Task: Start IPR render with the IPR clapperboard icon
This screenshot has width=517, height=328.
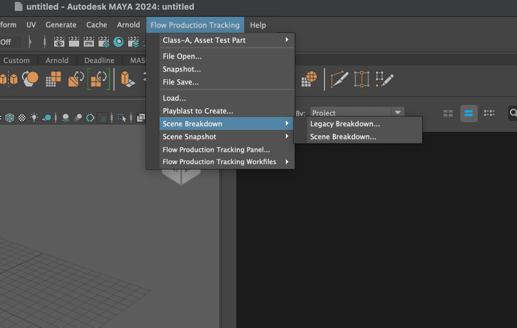Action: tap(89, 42)
